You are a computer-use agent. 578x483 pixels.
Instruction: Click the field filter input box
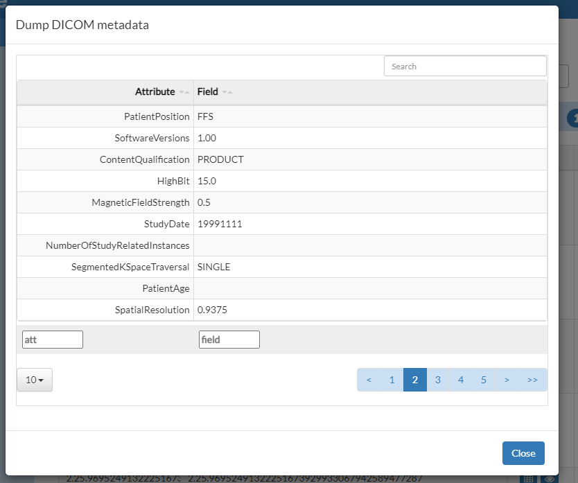[229, 339]
